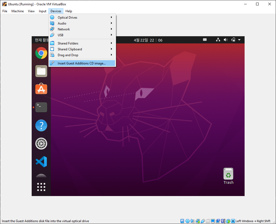276x224 pixels.
Task: Expand the USB submenu
Action: tap(82, 35)
